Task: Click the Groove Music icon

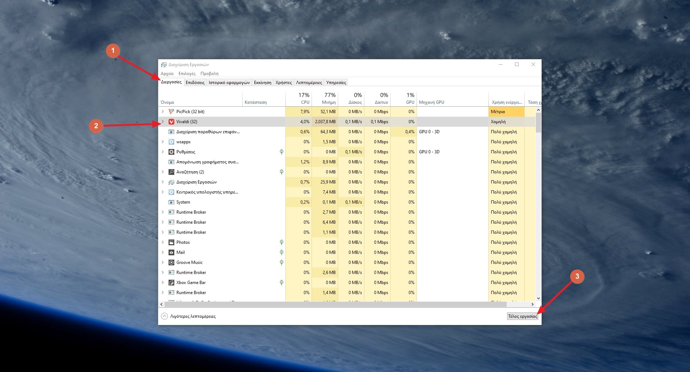Action: pos(171,262)
